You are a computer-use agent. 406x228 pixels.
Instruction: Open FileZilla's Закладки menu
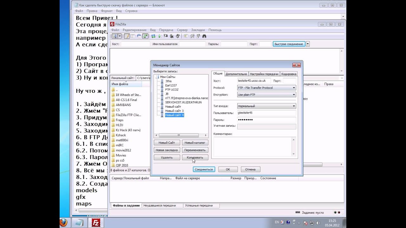(x=198, y=30)
